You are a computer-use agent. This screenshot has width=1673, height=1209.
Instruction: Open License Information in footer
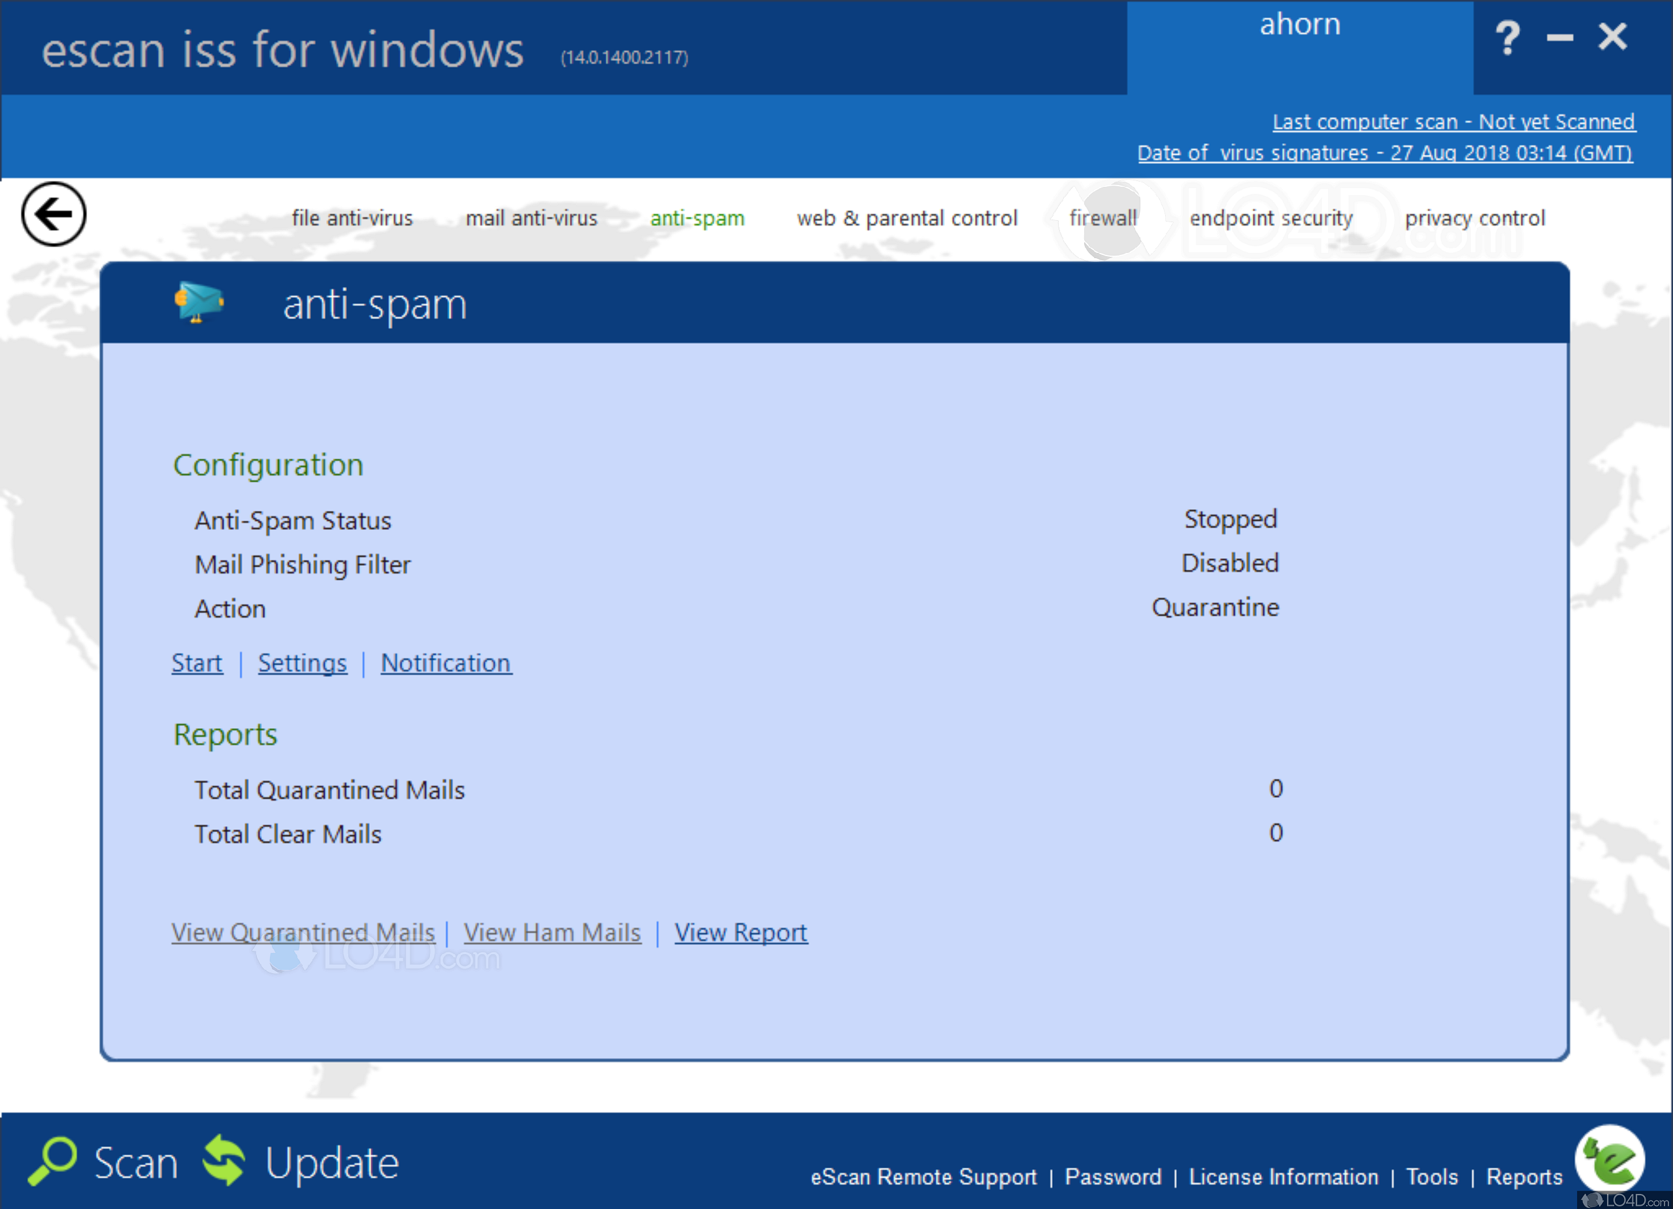(x=1283, y=1176)
